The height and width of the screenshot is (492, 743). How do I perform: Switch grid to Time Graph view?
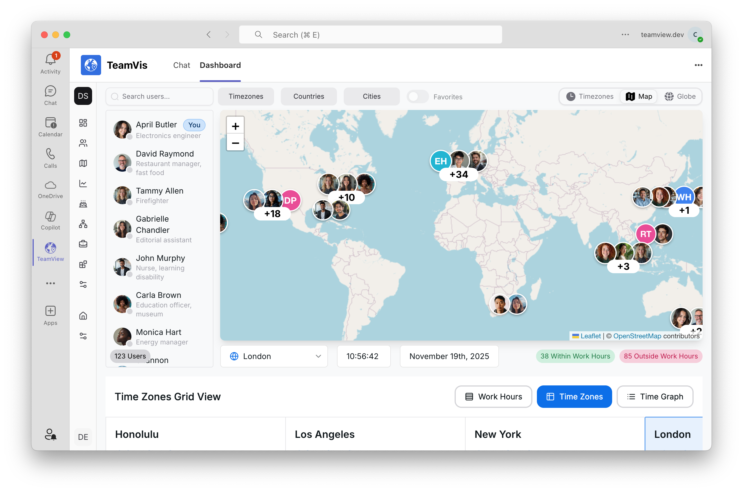pos(655,396)
